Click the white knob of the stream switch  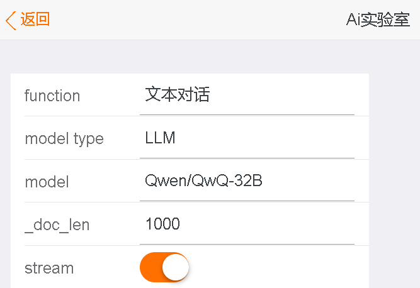(x=175, y=268)
